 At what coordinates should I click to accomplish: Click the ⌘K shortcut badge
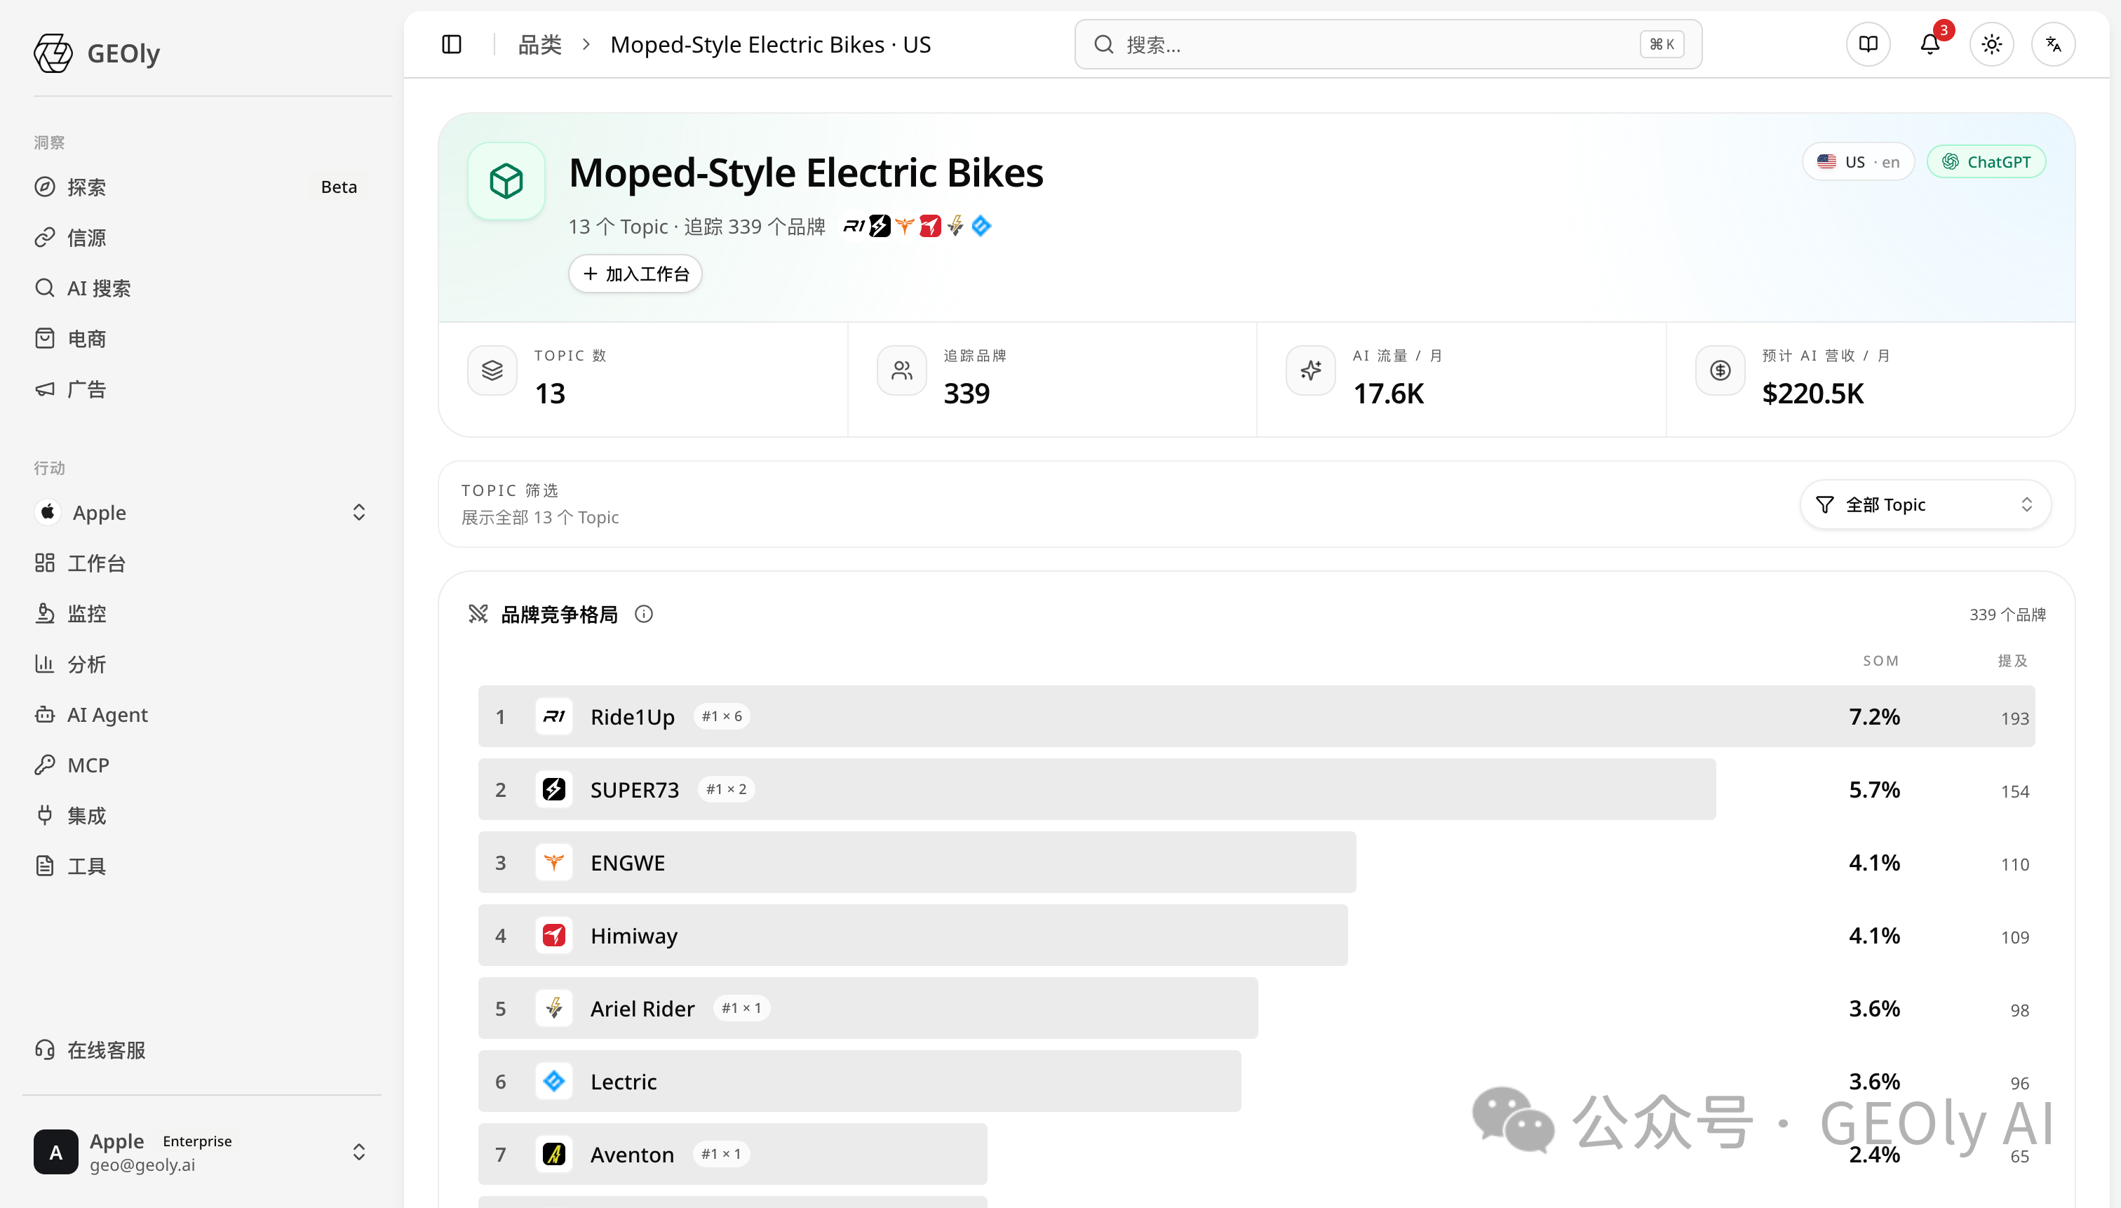click(x=1662, y=44)
